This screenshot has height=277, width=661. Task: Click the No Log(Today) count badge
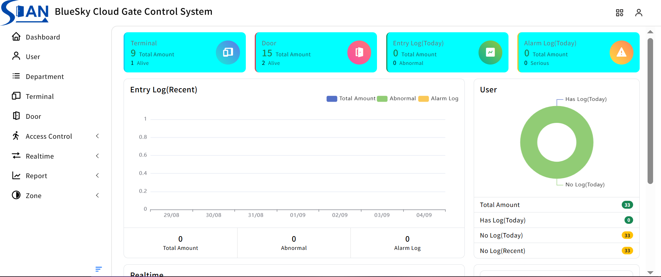tap(627, 235)
